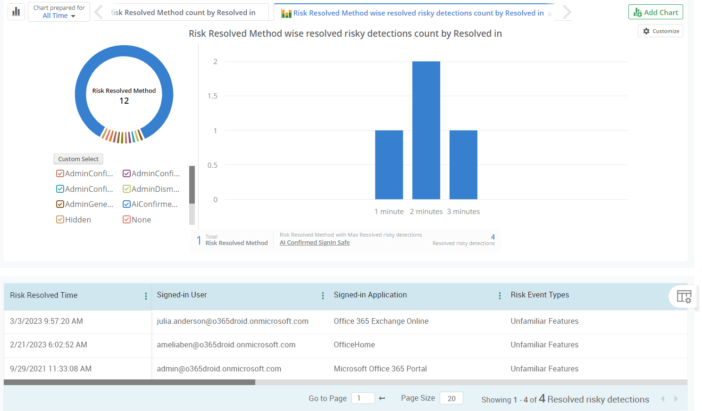Screen dimensions: 702x411
Task: Disable the AiConfirme... checkbox
Action: (x=126, y=204)
